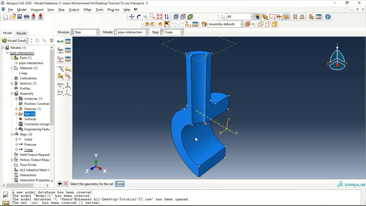Switch to the Results tab
The image size is (366, 206).
[21, 33]
